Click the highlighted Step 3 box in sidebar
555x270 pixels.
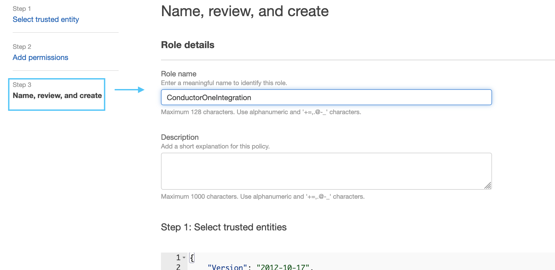pos(57,94)
